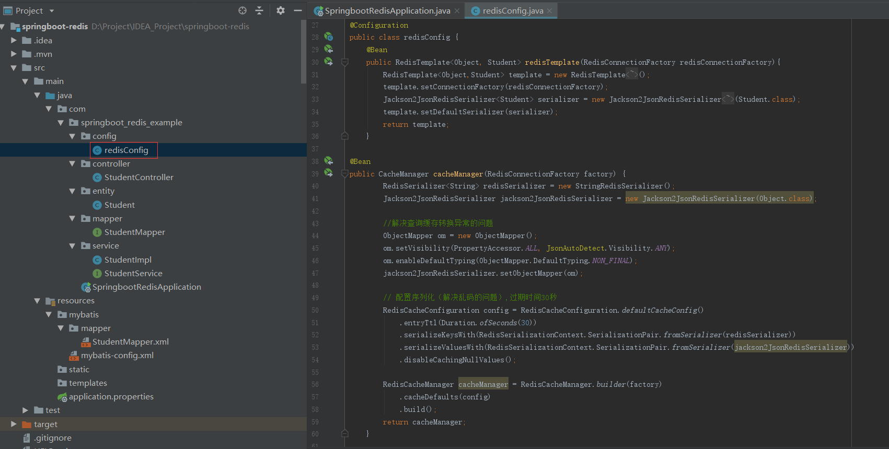Viewport: 889px width, 449px height.
Task: Click the bean gutter icon on line 38
Action: 329,161
